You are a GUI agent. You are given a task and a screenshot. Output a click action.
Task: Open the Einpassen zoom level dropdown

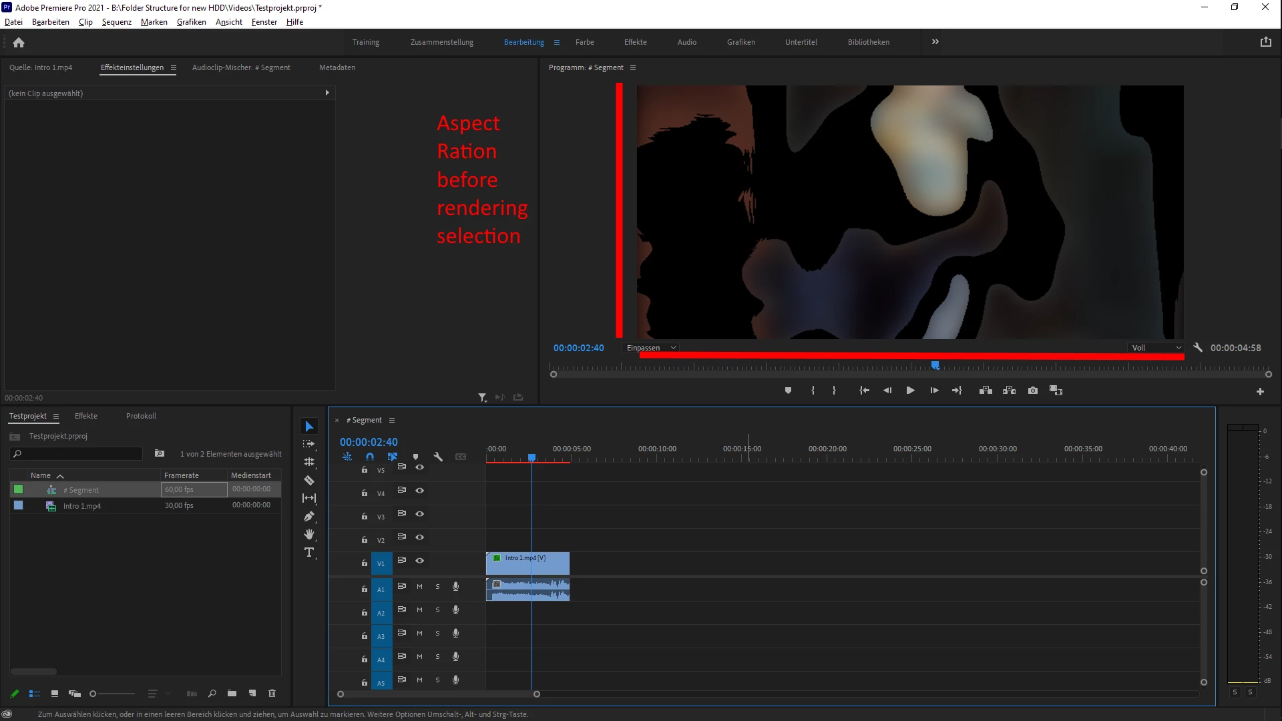651,348
